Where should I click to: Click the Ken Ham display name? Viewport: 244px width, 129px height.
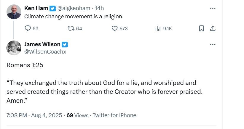[36, 8]
